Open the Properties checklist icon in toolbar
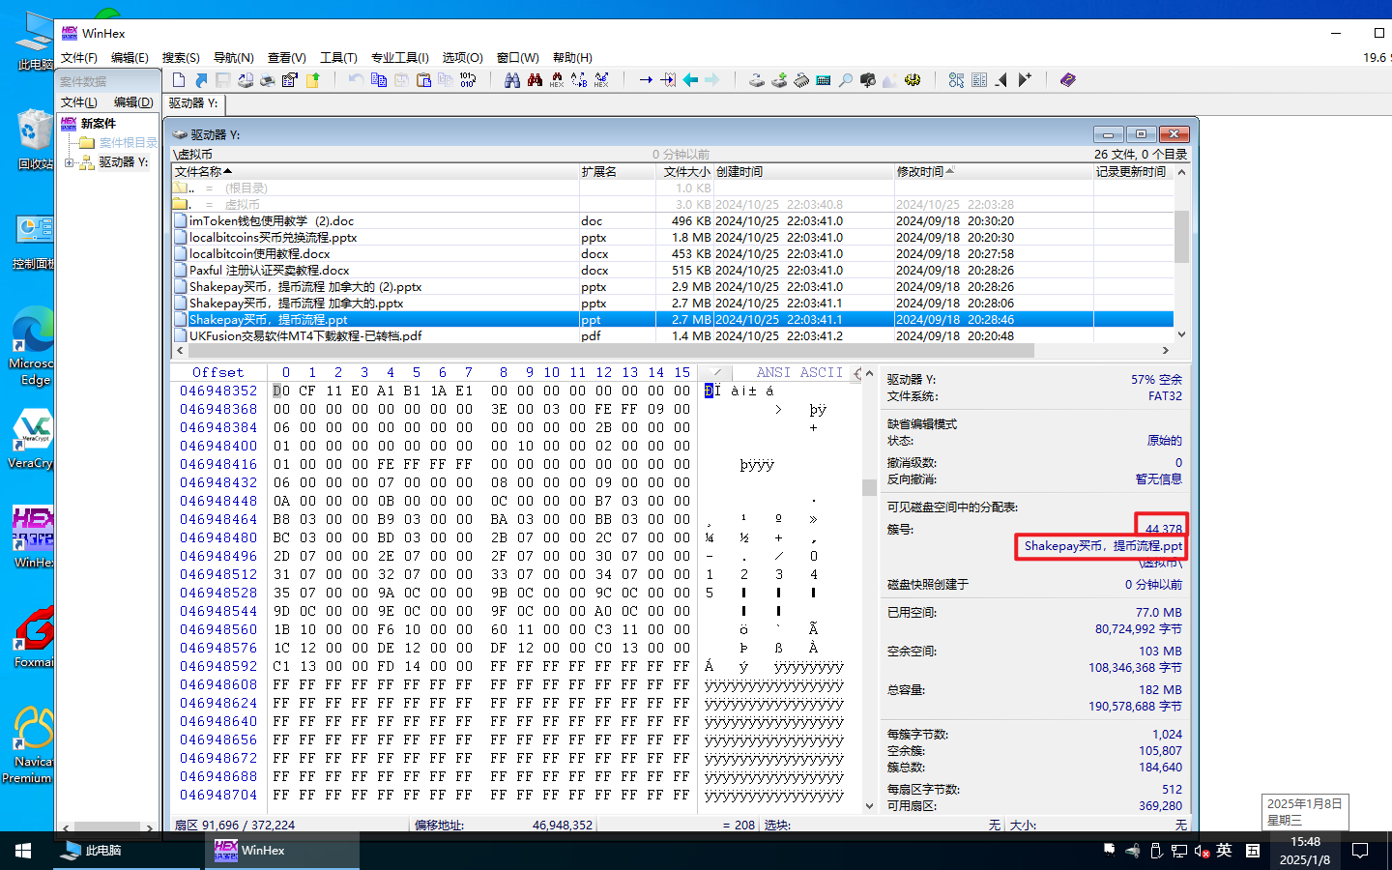 coord(290,80)
